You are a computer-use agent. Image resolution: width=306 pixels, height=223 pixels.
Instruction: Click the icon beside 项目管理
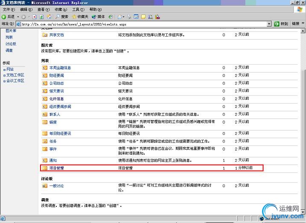click(x=45, y=168)
